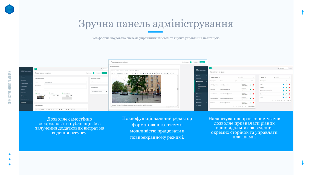Click Align left in middle editor toolbar
This screenshot has width=312, height=175.
148,73
